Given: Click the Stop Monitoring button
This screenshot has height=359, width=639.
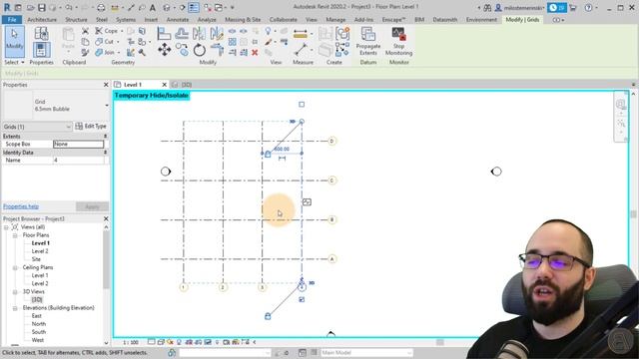Looking at the screenshot, I should click(398, 41).
